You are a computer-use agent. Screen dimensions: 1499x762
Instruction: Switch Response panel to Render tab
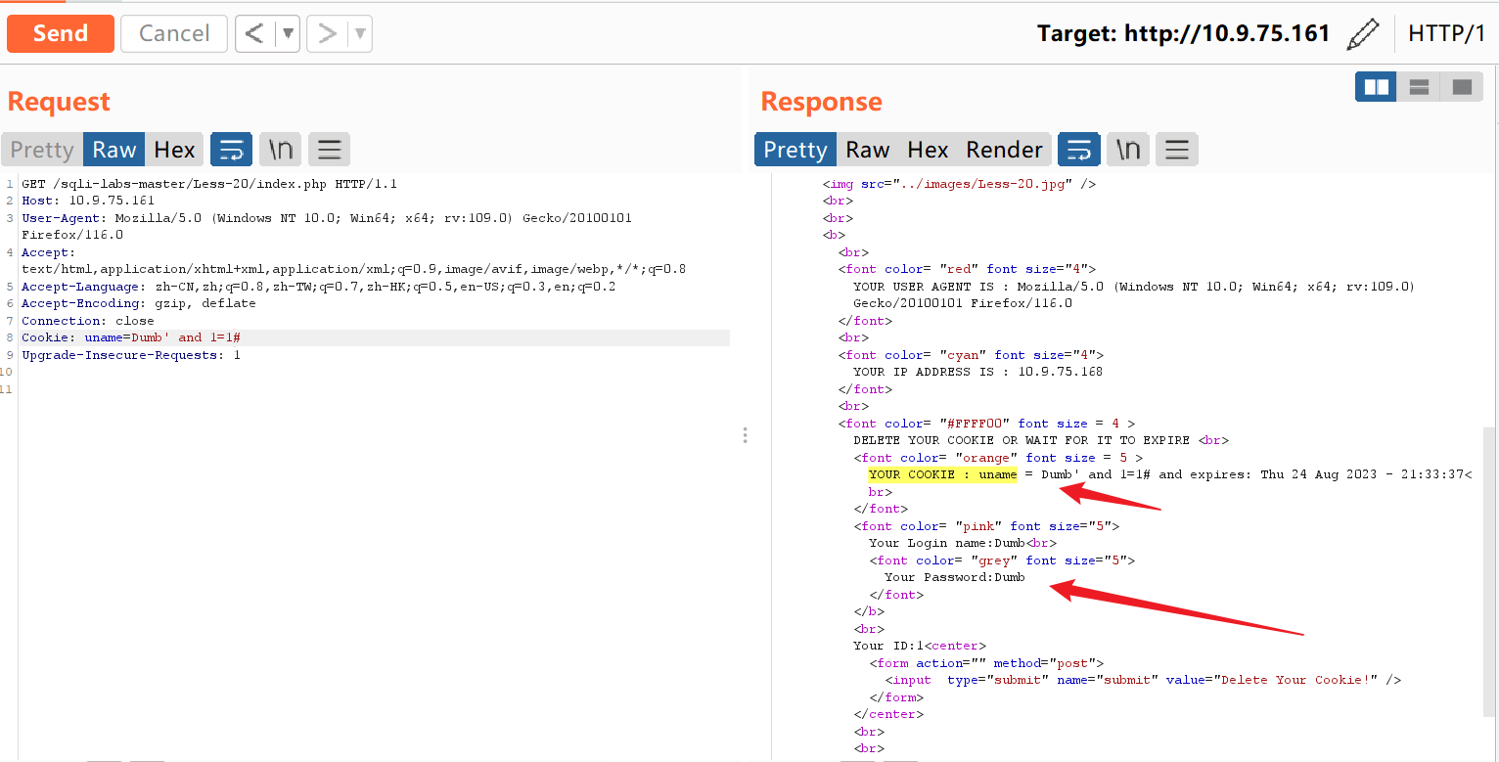point(1004,150)
